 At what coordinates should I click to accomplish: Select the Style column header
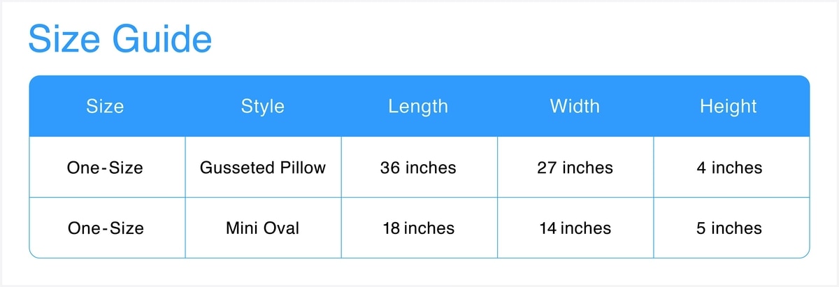pos(263,106)
